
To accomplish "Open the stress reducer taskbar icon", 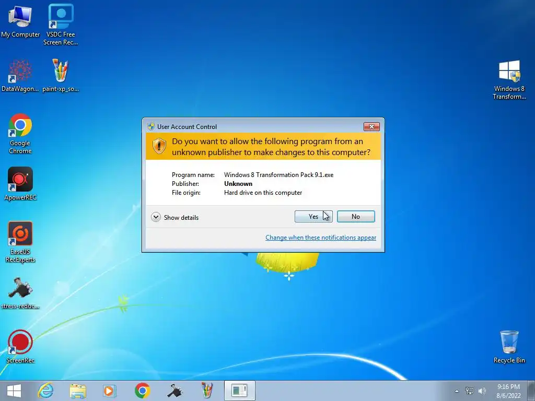I will coord(175,391).
